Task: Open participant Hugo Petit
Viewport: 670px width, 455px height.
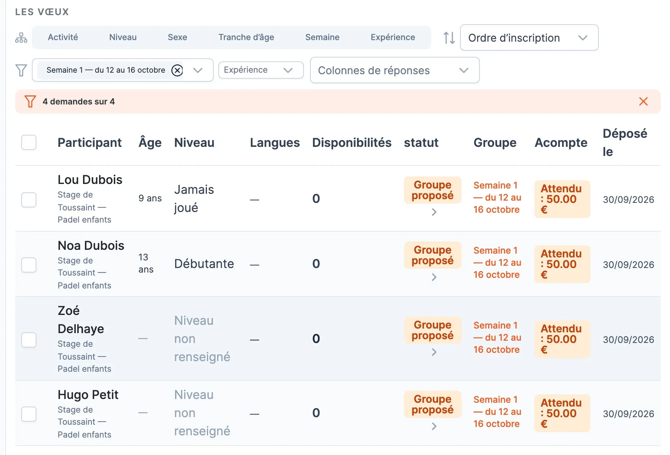Action: (88, 394)
